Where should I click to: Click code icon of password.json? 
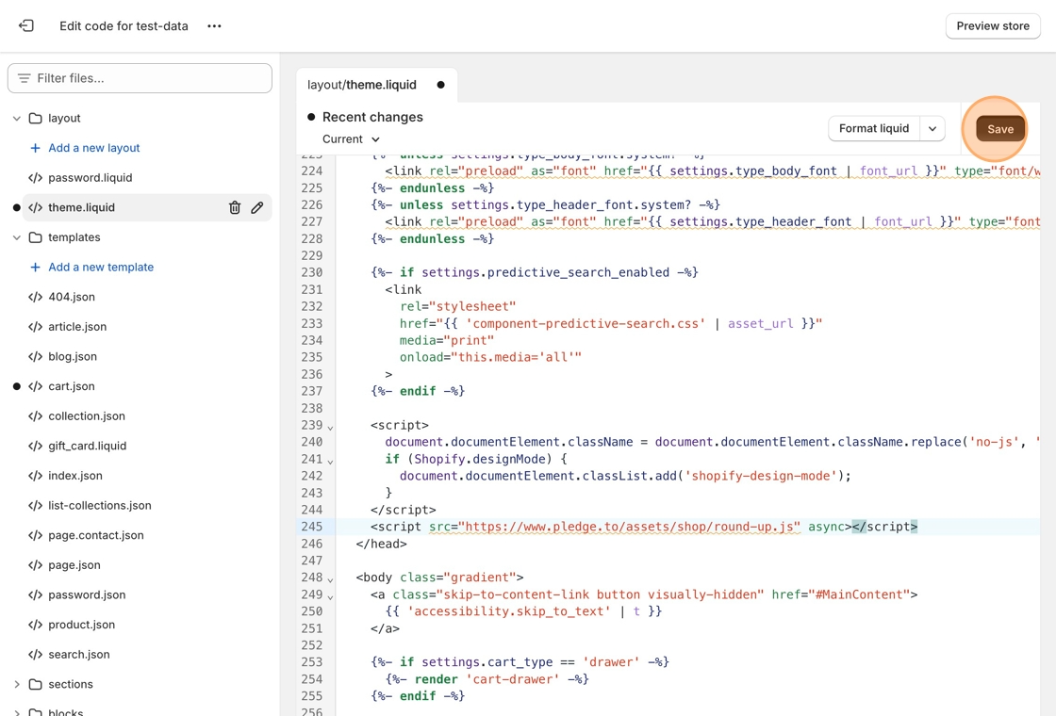pyautogui.click(x=35, y=594)
